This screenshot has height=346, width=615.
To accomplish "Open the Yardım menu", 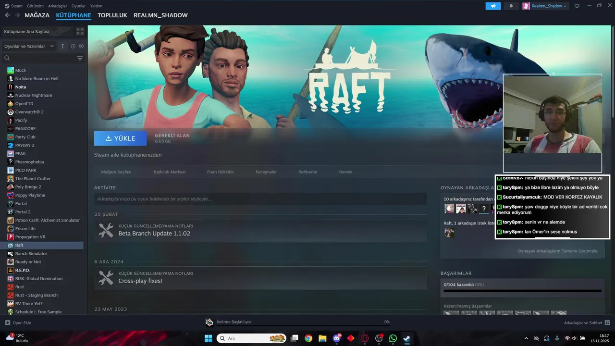I will [97, 6].
